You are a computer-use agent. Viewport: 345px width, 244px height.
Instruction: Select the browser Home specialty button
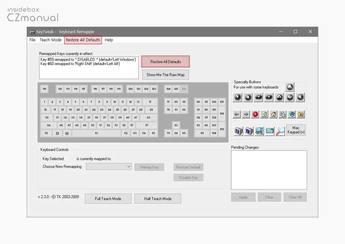point(274,114)
